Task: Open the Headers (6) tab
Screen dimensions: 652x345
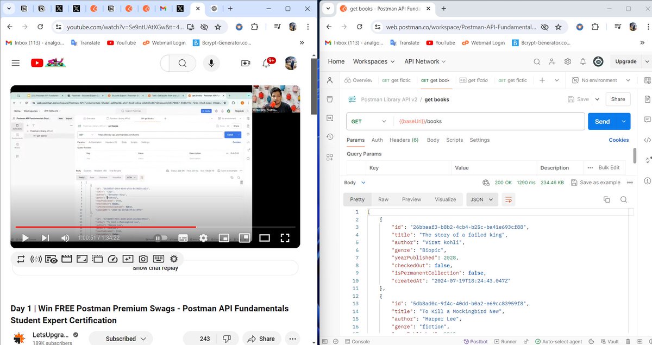Action: coord(404,140)
